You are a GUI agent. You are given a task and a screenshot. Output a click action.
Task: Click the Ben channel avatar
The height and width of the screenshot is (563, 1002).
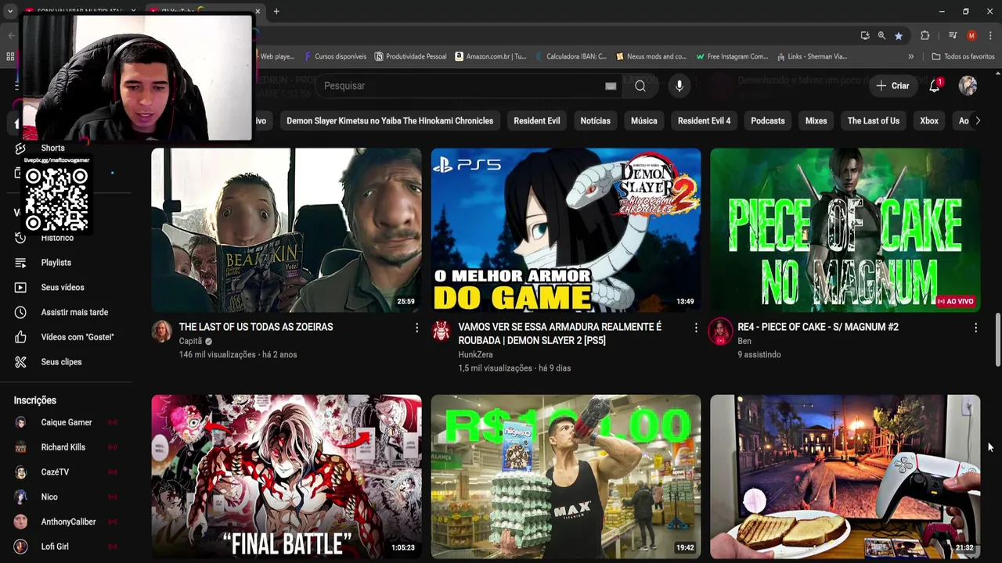pyautogui.click(x=720, y=332)
